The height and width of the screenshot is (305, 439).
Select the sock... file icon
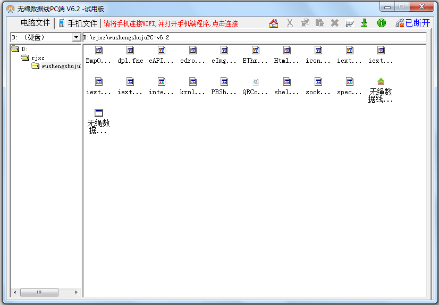coord(318,86)
